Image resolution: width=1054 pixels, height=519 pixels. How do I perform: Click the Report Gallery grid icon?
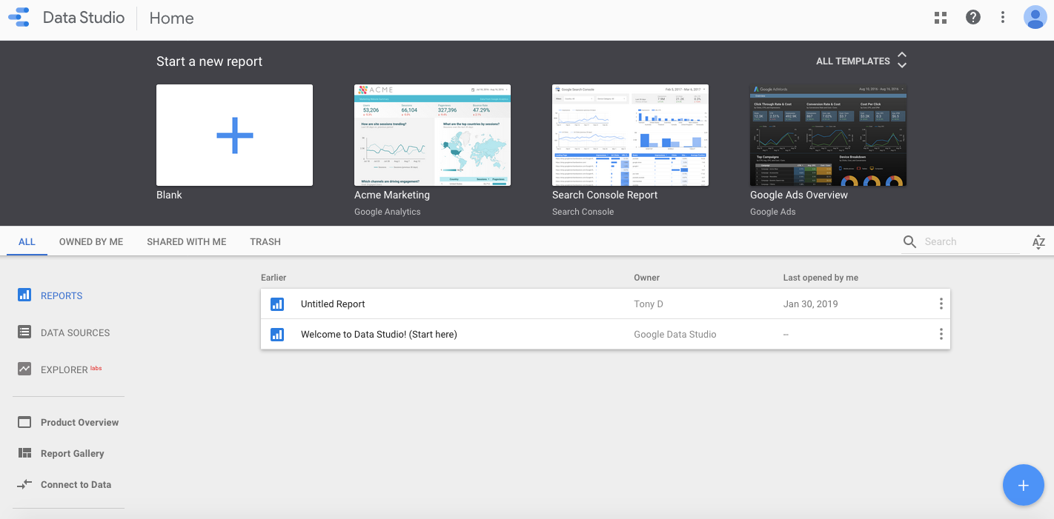[x=24, y=453]
